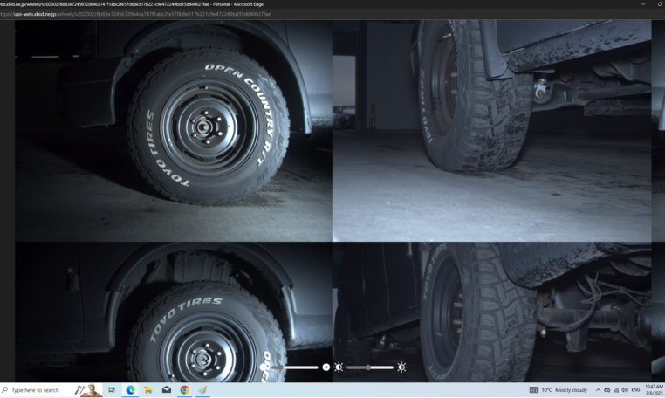Viewport: 665px width, 398px height.
Task: Click the browser address bar URL
Action: pyautogui.click(x=136, y=14)
